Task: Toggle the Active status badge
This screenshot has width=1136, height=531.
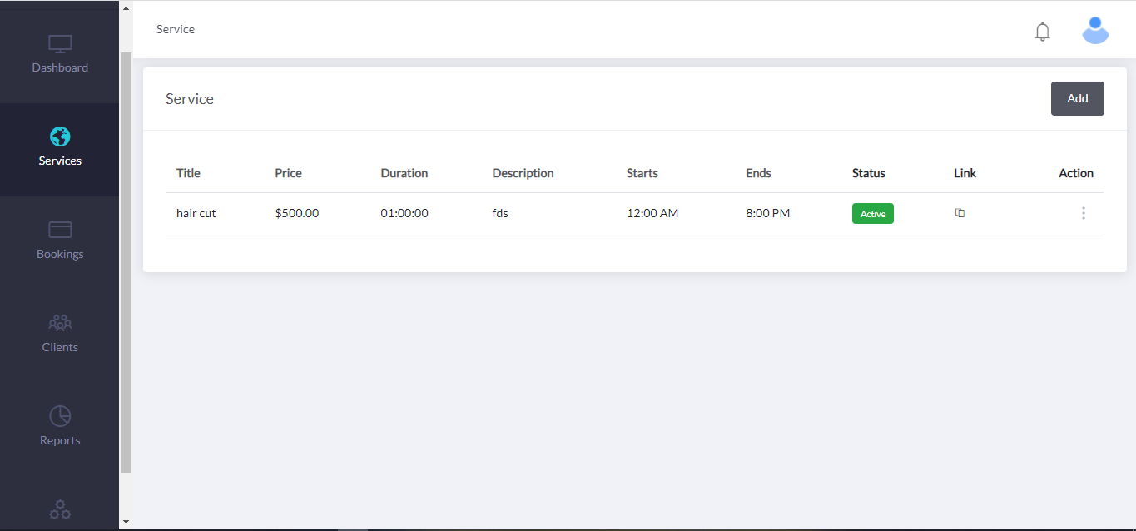Action: (x=872, y=213)
